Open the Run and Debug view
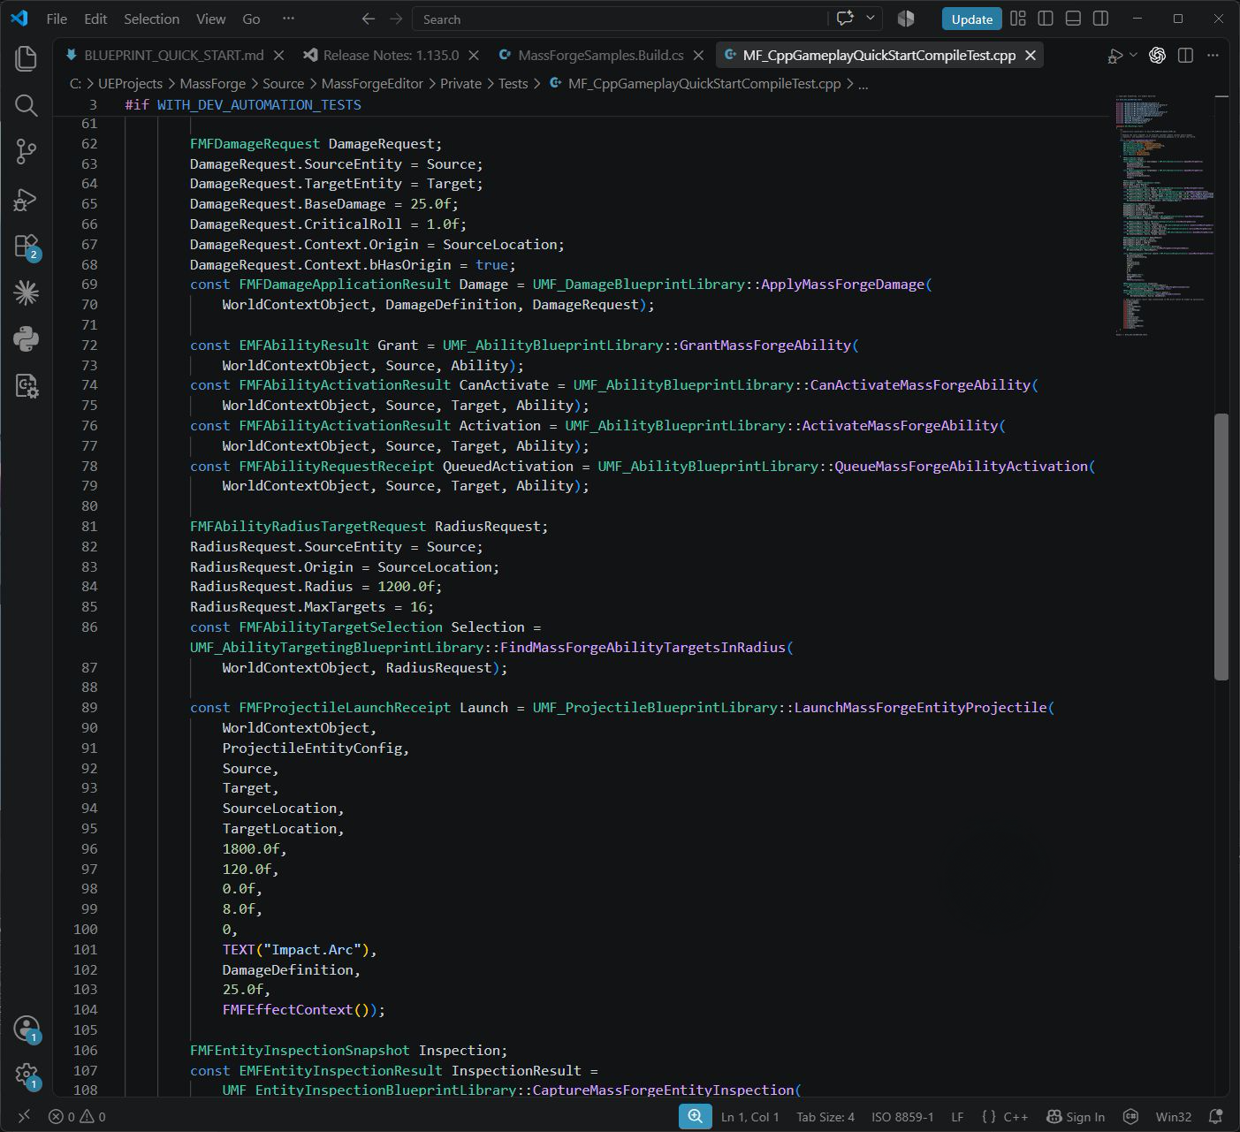1240x1132 pixels. click(x=27, y=199)
